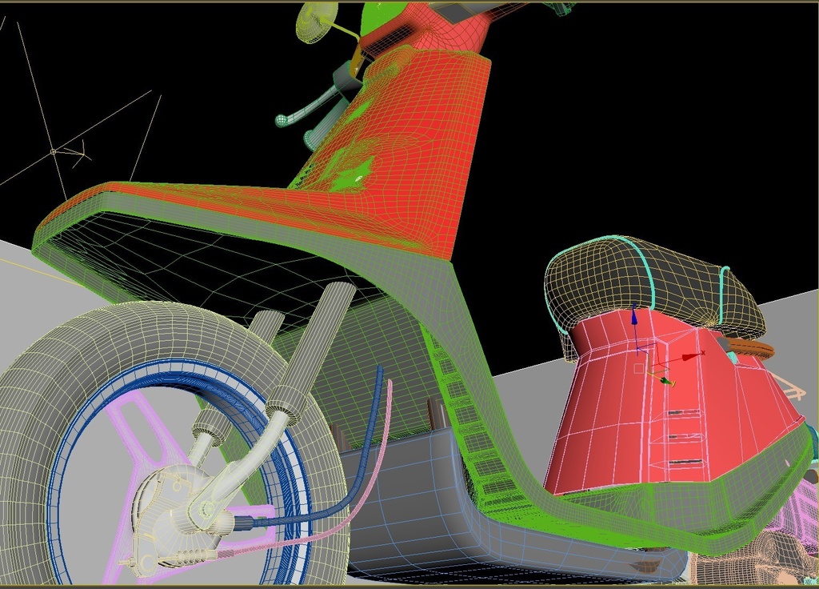Screen dimensions: 819x589
Task: Grab the green Y-axis arrow of the gizmo
Action: 664,380
